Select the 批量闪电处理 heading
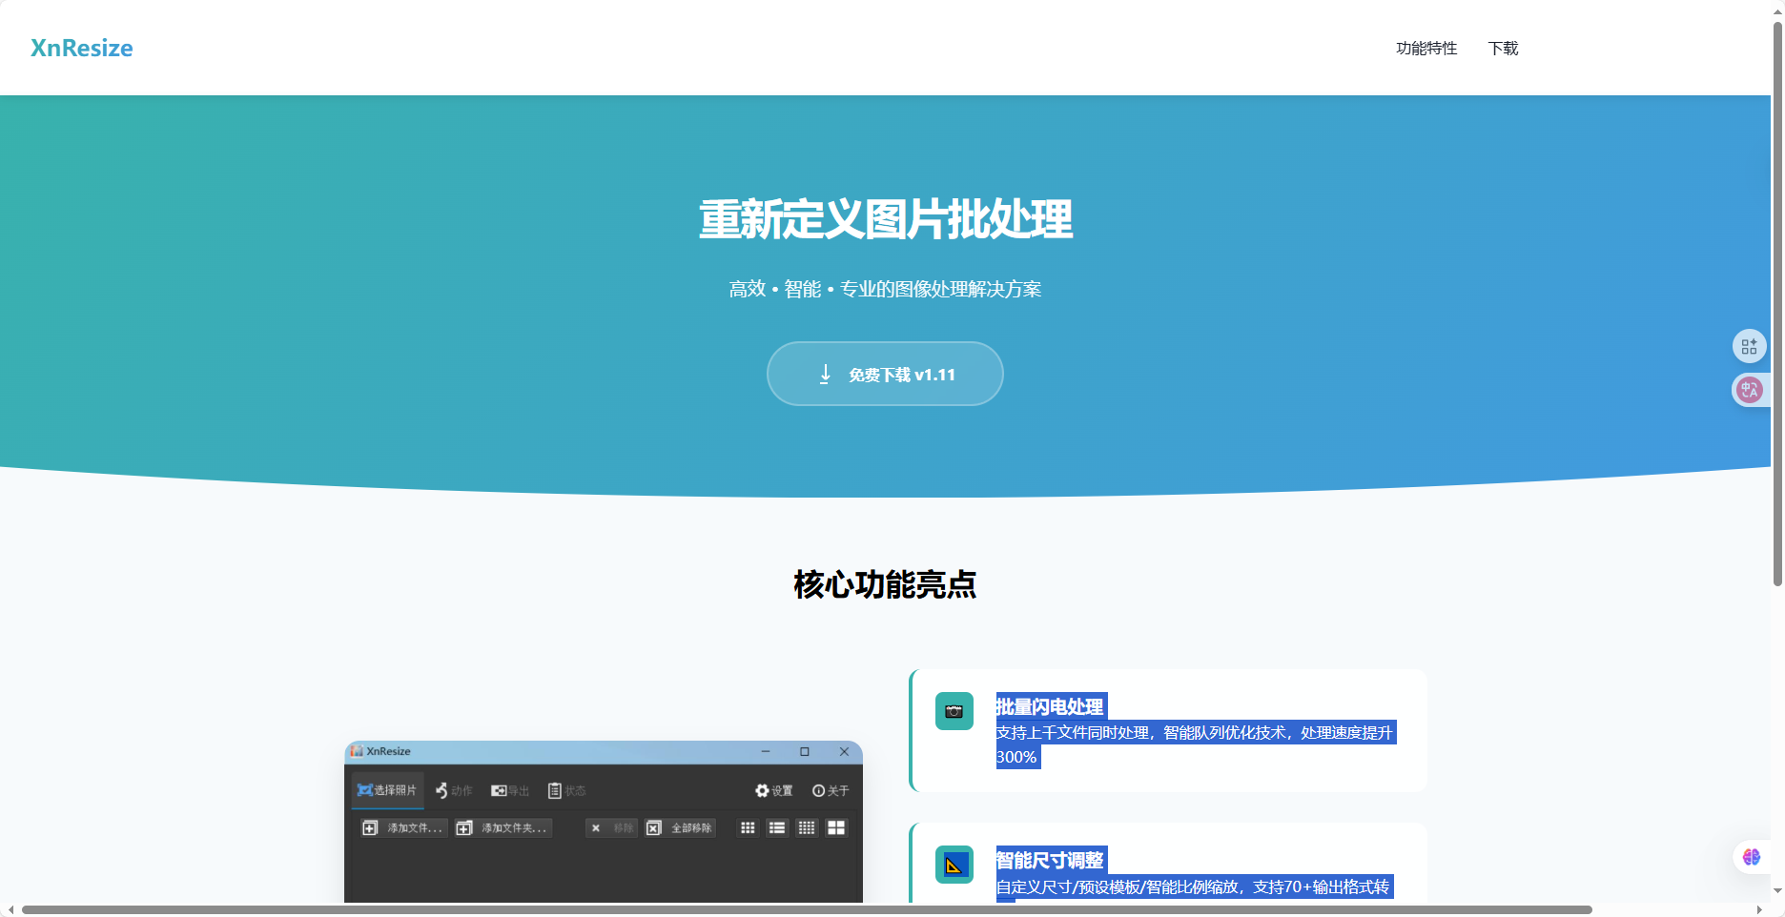1785x917 pixels. coord(1050,706)
